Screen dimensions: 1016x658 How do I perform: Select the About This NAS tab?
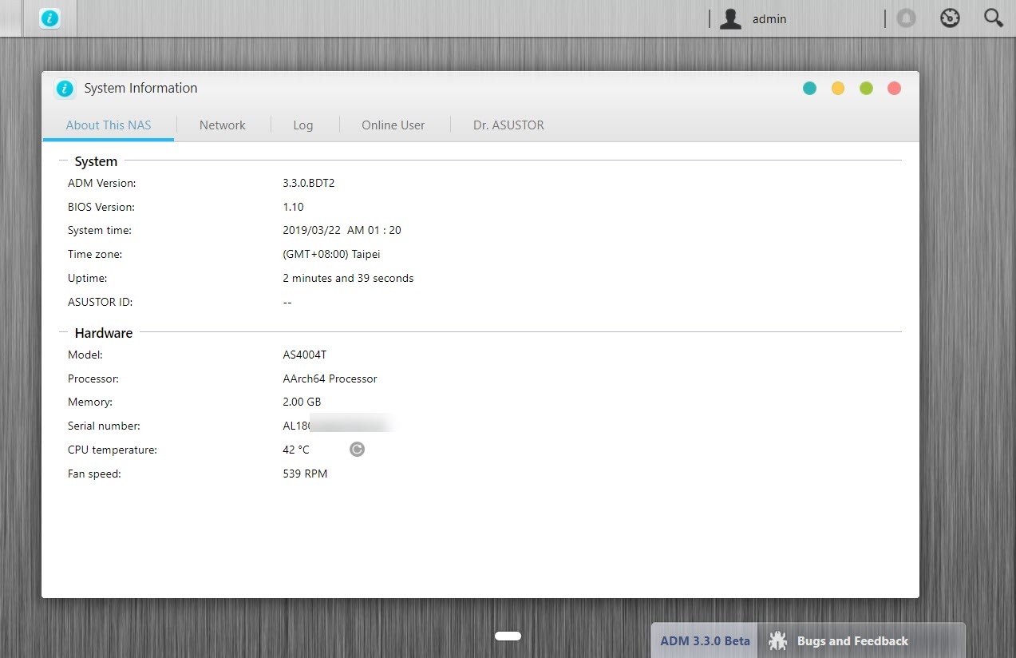click(x=109, y=125)
